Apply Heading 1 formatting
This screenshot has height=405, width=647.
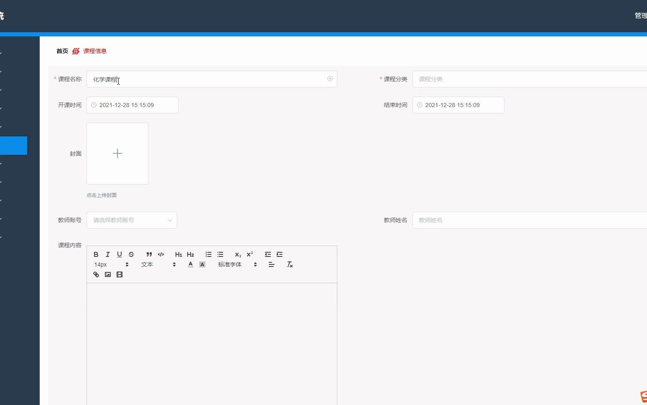(x=178, y=254)
